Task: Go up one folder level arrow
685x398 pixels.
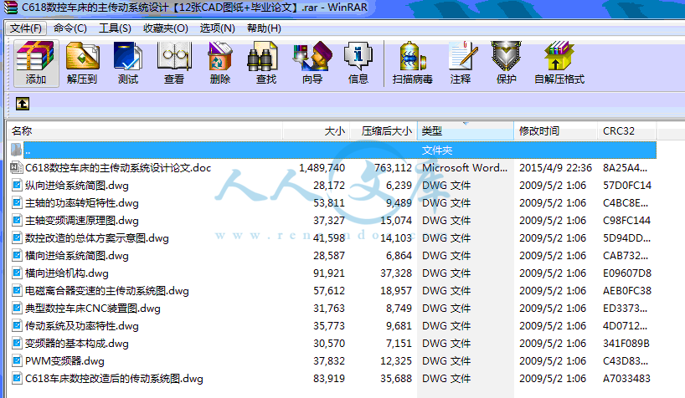Action: pos(23,104)
